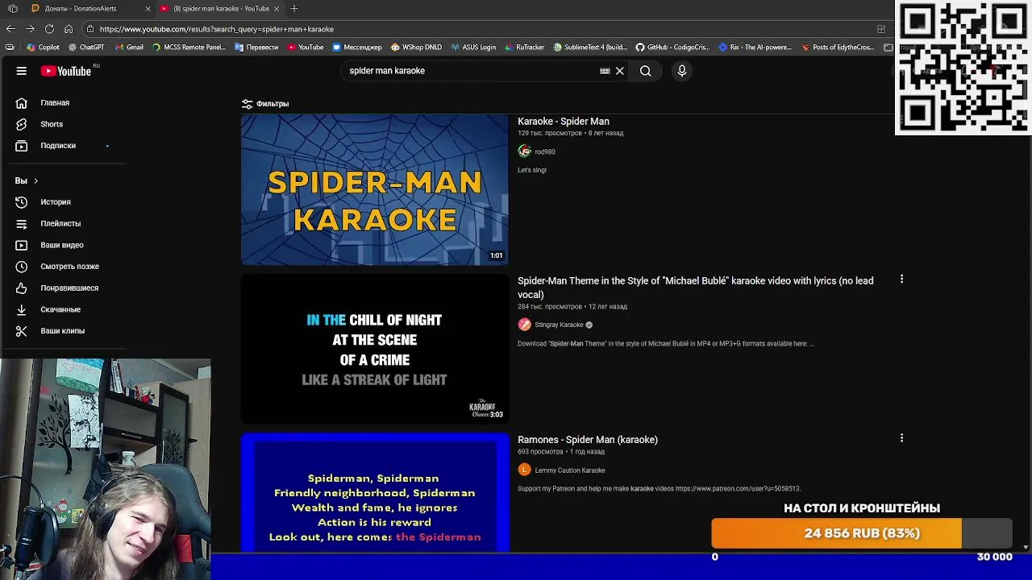
Task: Open Ваши клипы in the sidebar
Action: pyautogui.click(x=64, y=331)
